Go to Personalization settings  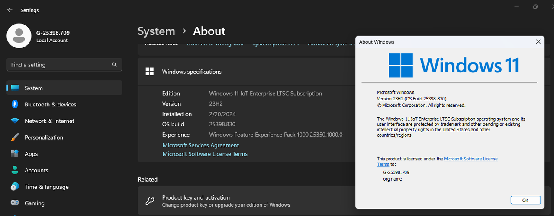[64, 137]
